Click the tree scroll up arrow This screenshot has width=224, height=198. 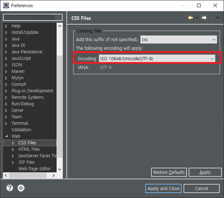click(x=60, y=26)
